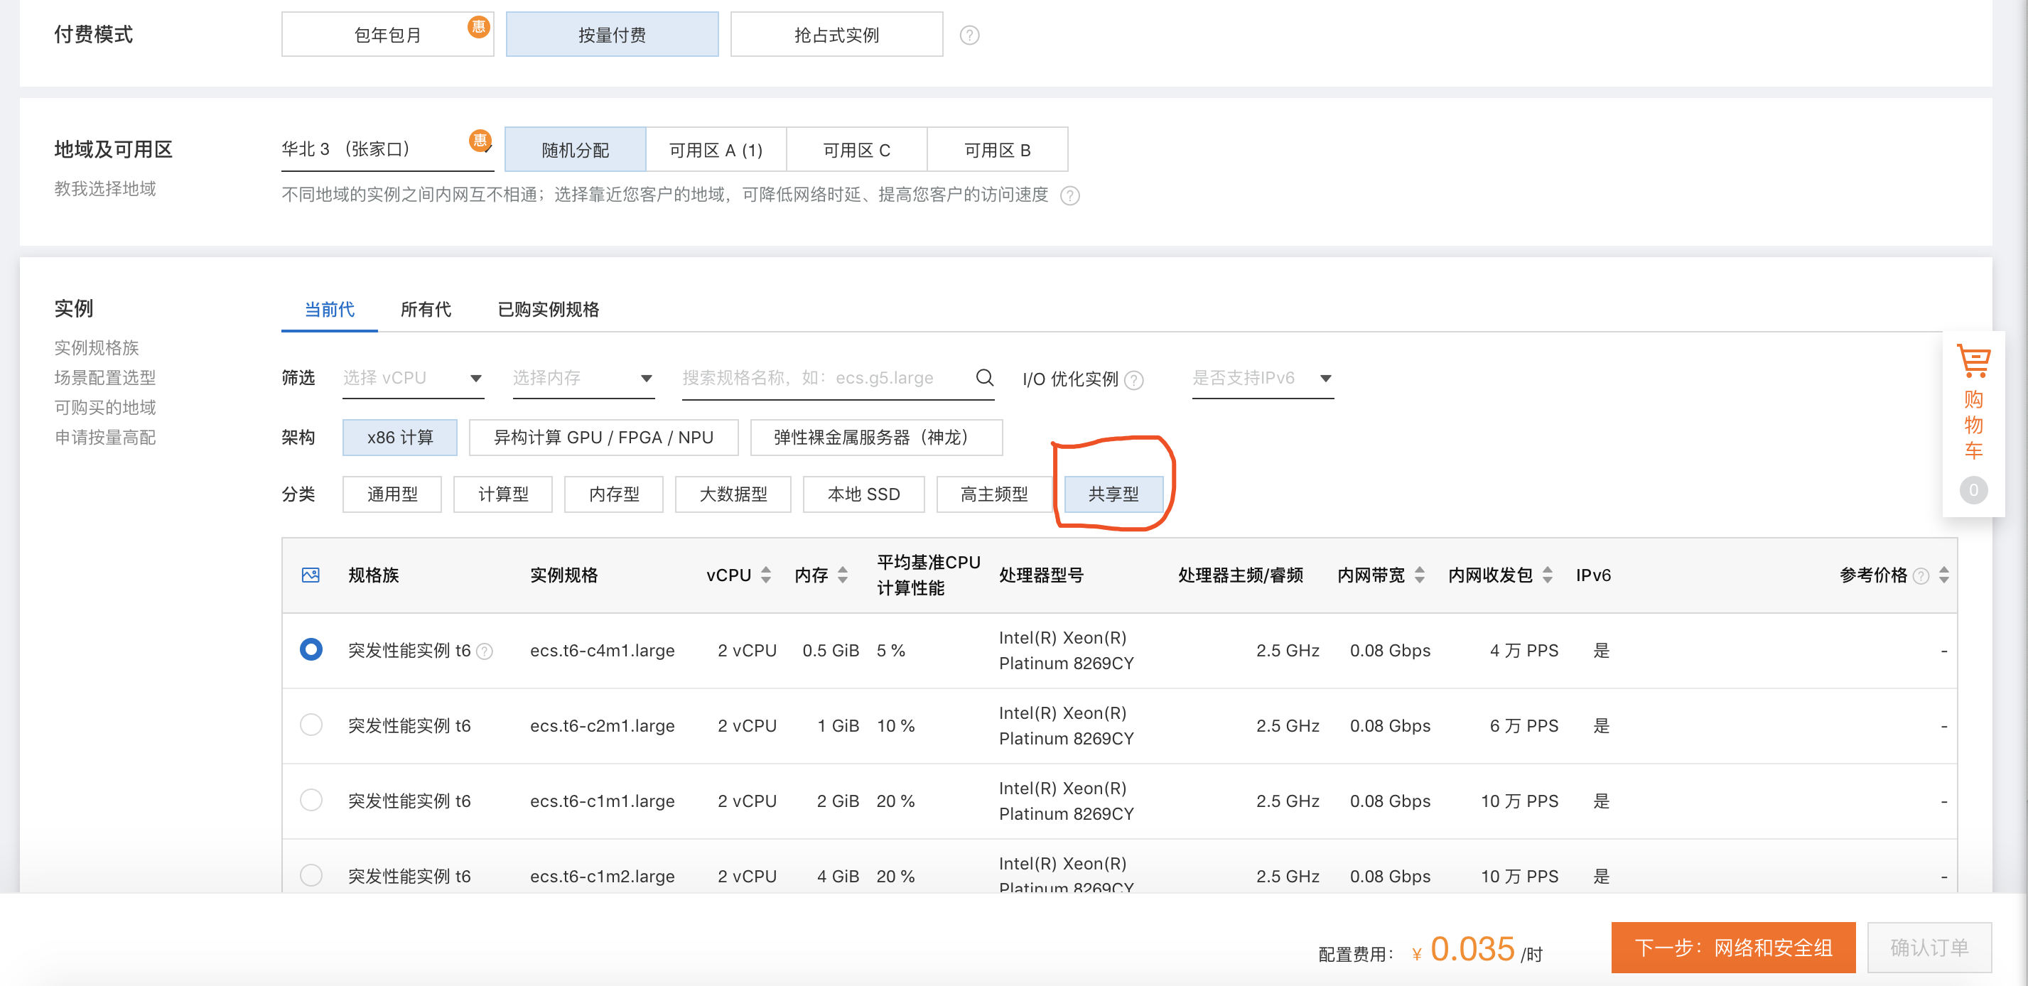
Task: Open the 选择内存 dropdown
Action: point(583,379)
